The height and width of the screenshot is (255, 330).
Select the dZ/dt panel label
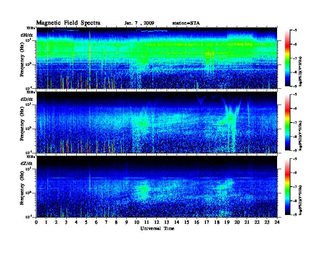point(27,163)
